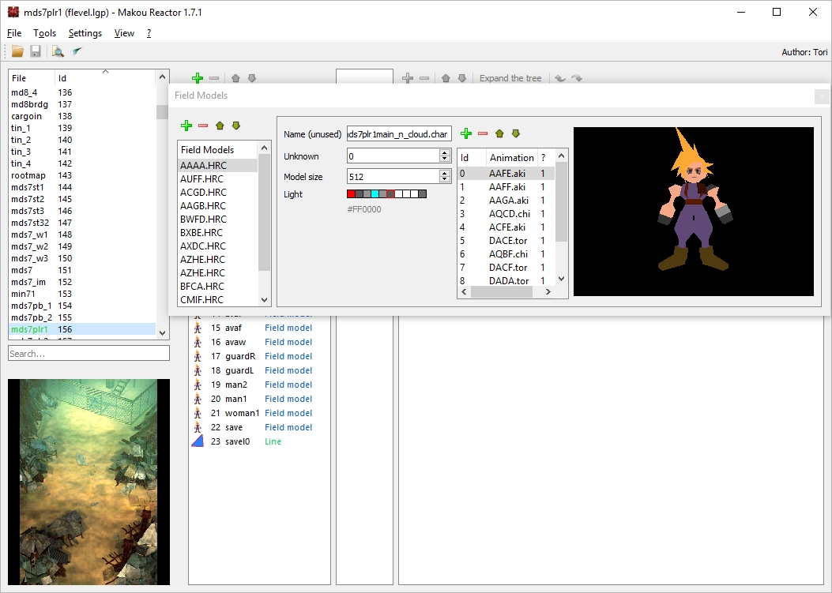
Task: Move animation down with the olive arrow
Action: (x=516, y=133)
